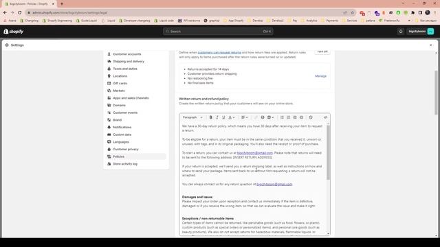Follow 'customers can request returns' link
Image resolution: width=440 pixels, height=247 pixels.
[219, 52]
